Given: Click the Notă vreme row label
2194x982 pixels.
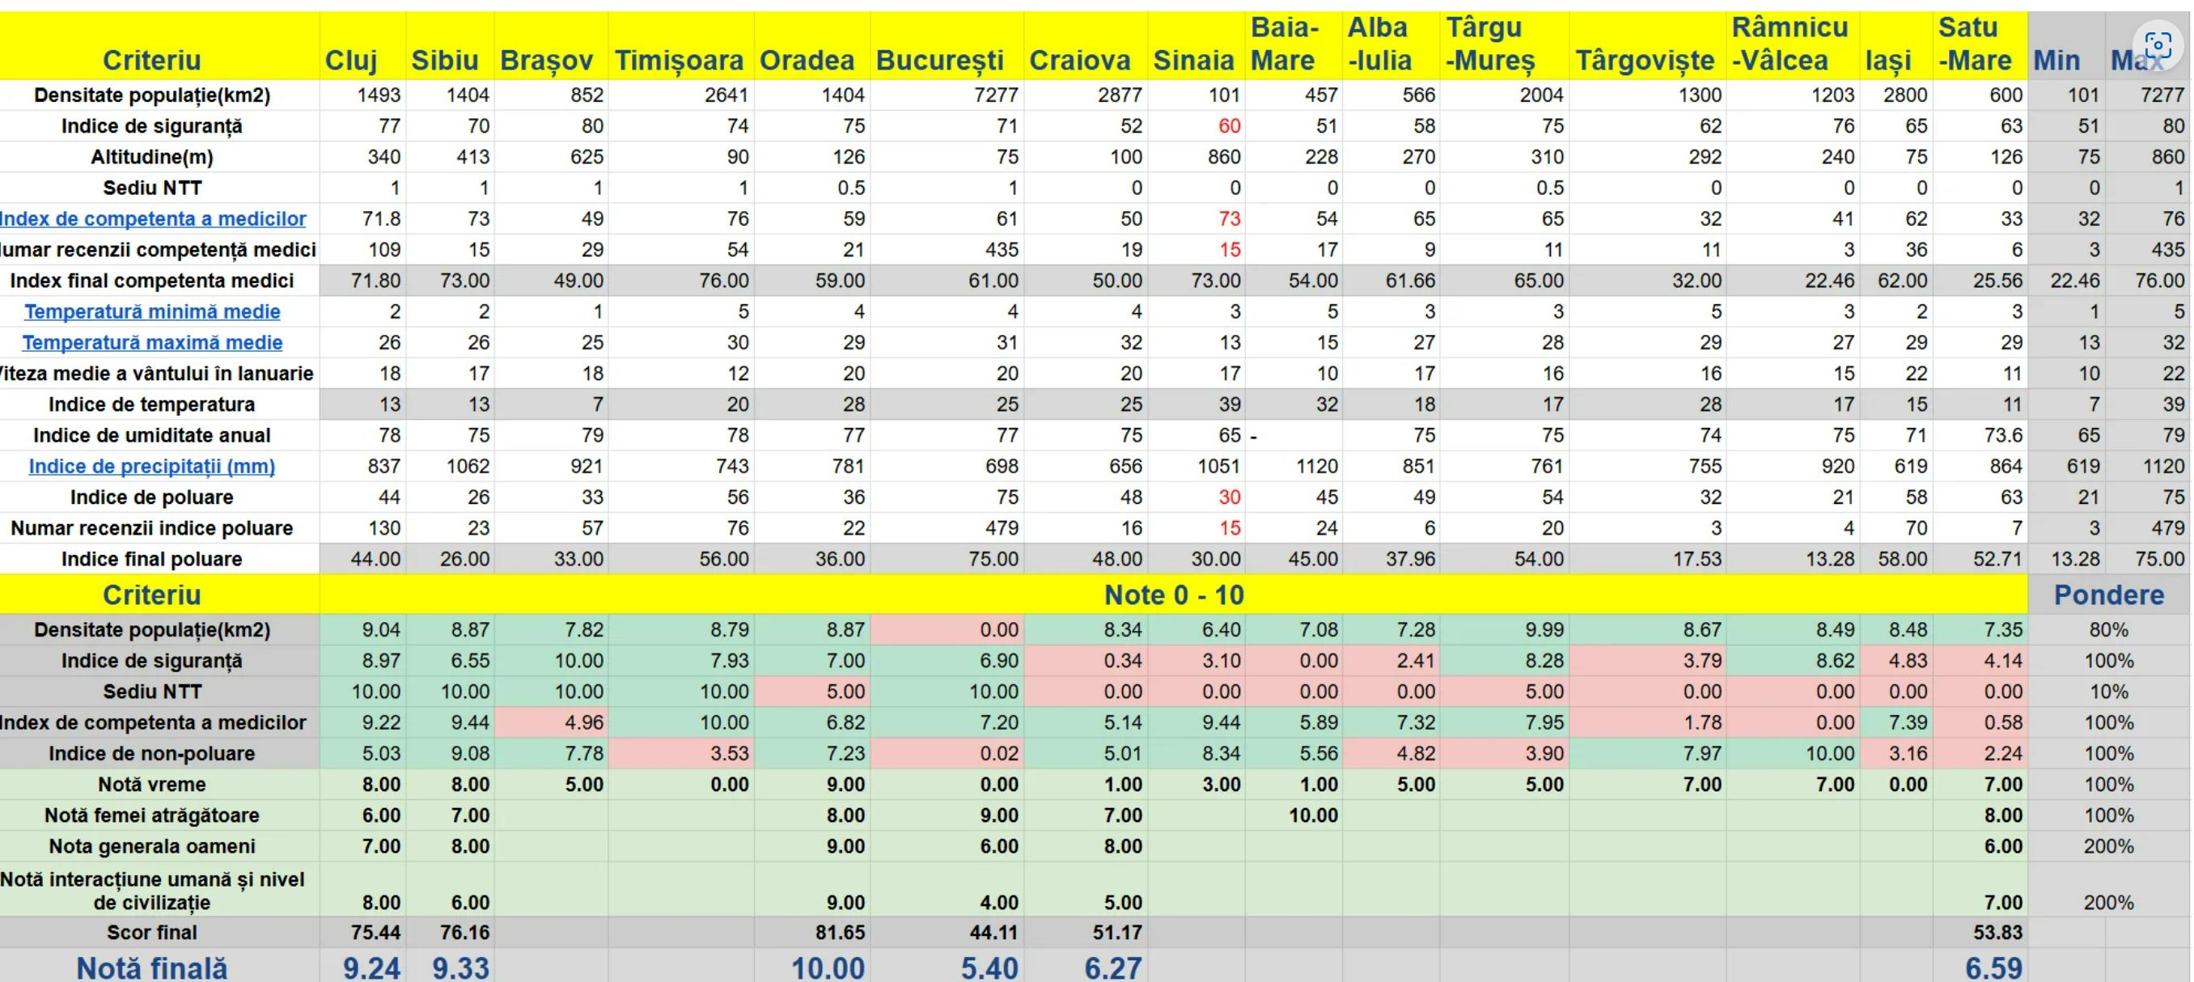Looking at the screenshot, I should [151, 785].
